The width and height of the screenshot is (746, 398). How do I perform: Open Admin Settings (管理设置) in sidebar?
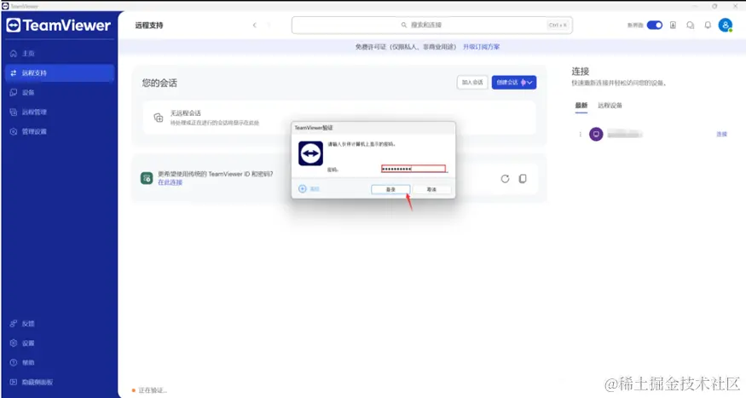click(60, 131)
